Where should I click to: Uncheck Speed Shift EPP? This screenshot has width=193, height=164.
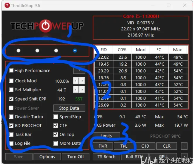point(11,99)
